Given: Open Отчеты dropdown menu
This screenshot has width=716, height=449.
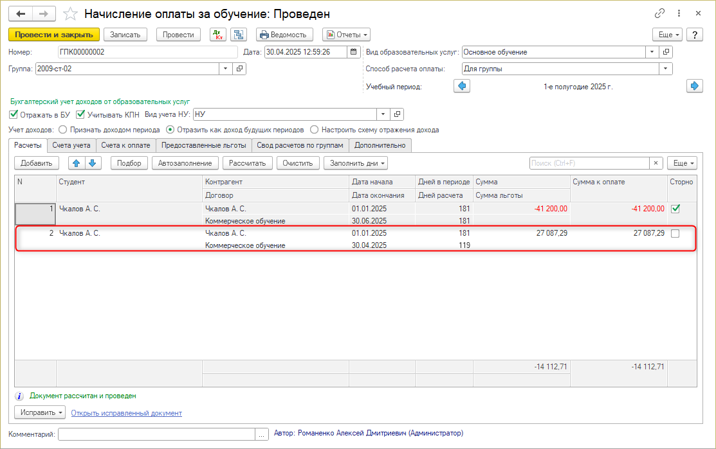Looking at the screenshot, I should pyautogui.click(x=346, y=35).
